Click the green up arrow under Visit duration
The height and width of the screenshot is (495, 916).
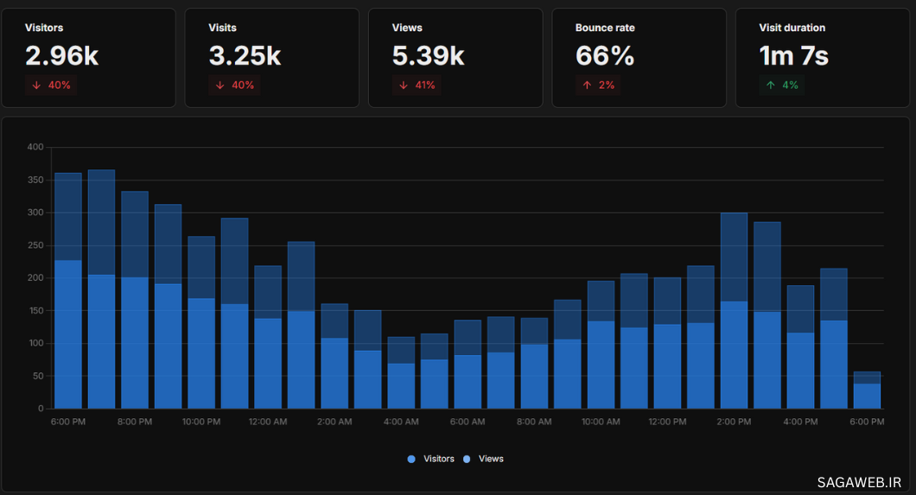[770, 86]
